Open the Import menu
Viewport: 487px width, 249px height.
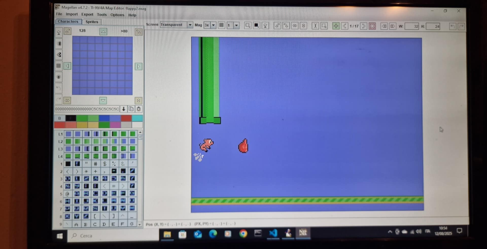tap(72, 14)
